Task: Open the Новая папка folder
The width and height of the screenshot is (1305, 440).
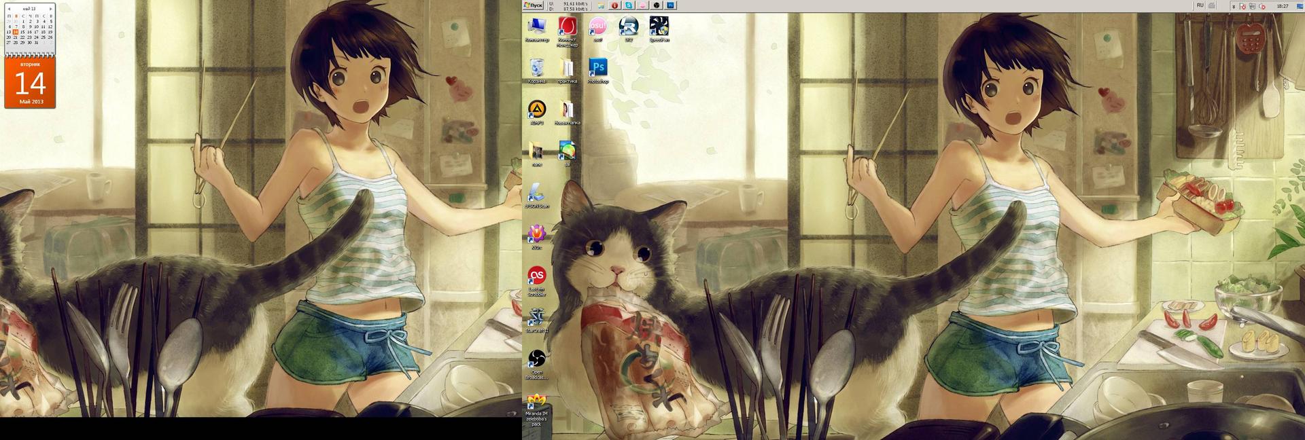Action: tap(568, 113)
